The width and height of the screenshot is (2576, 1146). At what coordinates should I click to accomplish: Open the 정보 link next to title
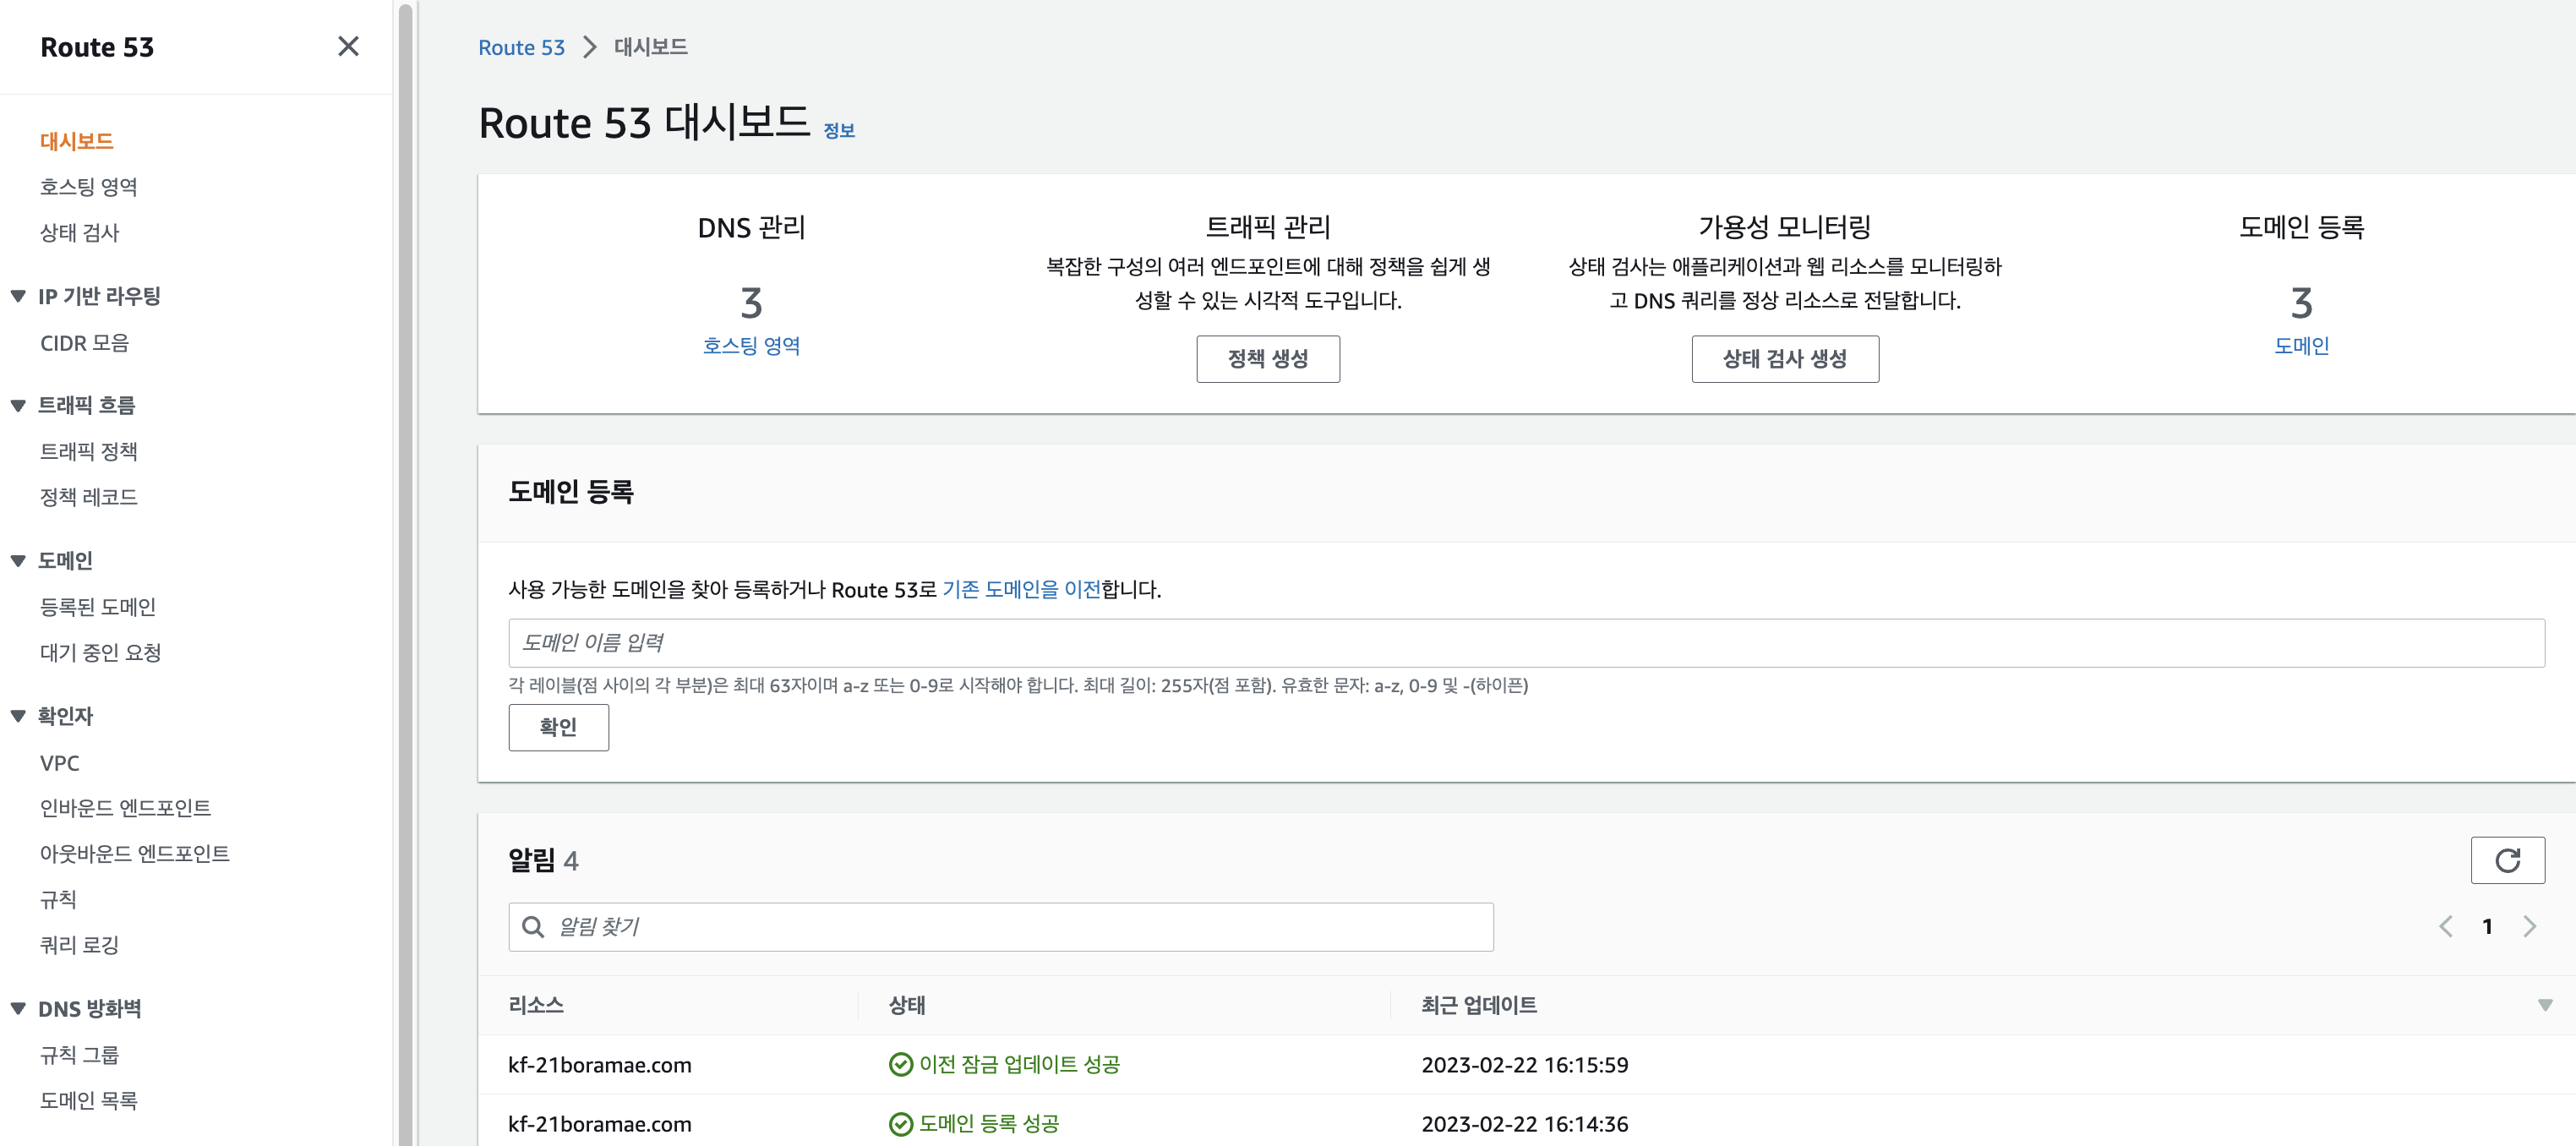click(x=838, y=131)
